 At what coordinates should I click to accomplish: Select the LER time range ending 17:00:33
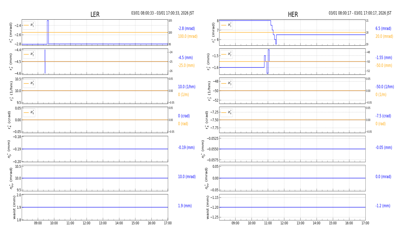(163, 13)
